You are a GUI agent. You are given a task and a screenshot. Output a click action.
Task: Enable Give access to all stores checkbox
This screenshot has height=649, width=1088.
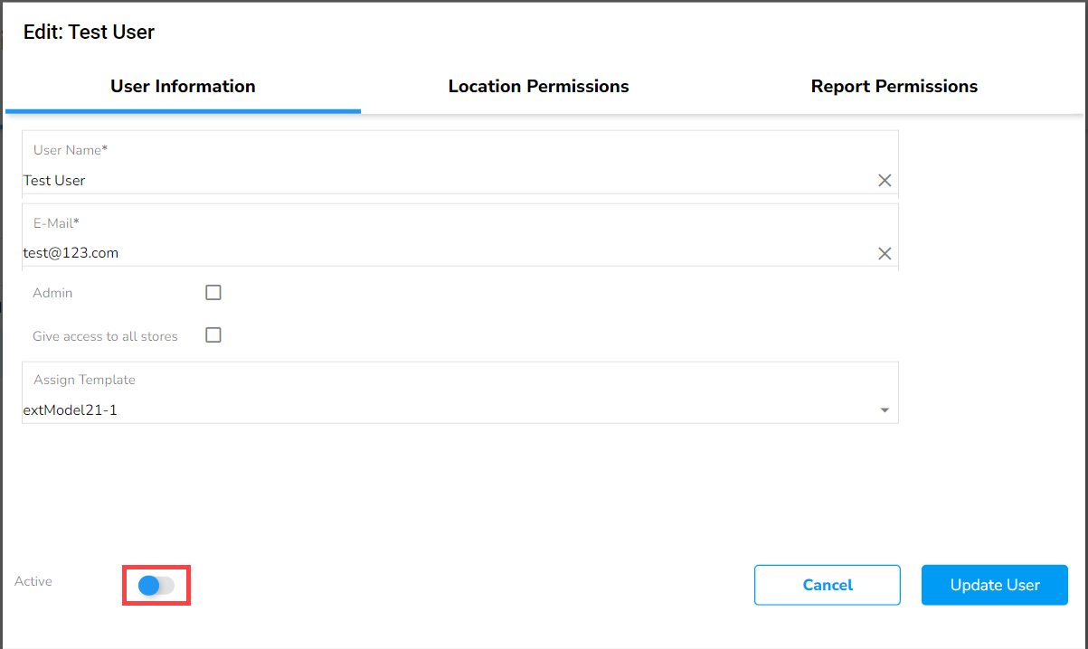tap(213, 335)
